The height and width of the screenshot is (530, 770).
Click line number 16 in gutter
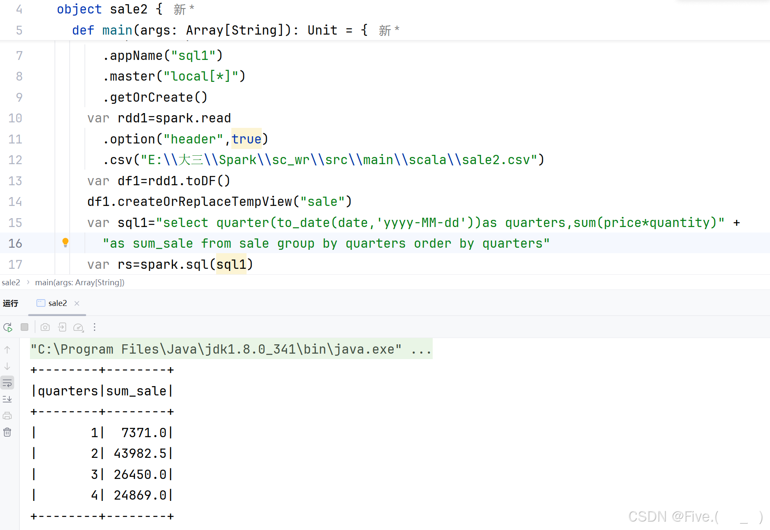(15, 243)
